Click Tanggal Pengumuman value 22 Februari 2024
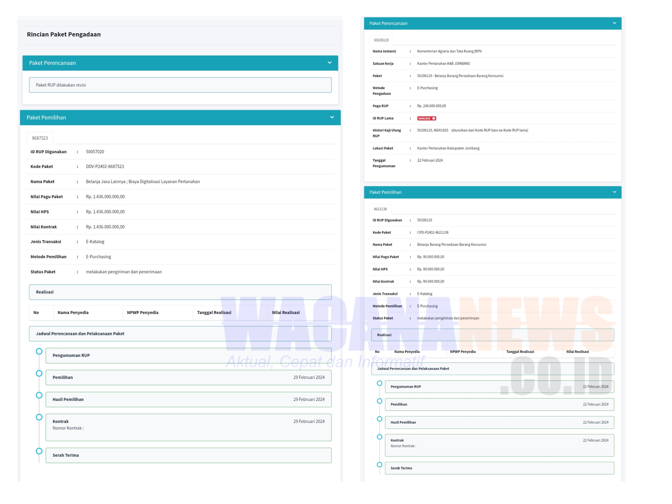The width and height of the screenshot is (672, 504). point(430,160)
